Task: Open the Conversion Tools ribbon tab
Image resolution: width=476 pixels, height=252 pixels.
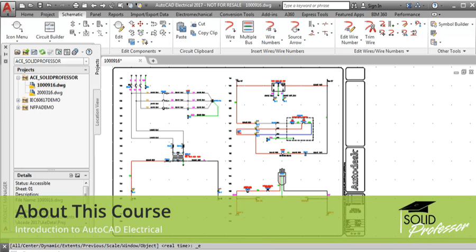Action: (237, 14)
